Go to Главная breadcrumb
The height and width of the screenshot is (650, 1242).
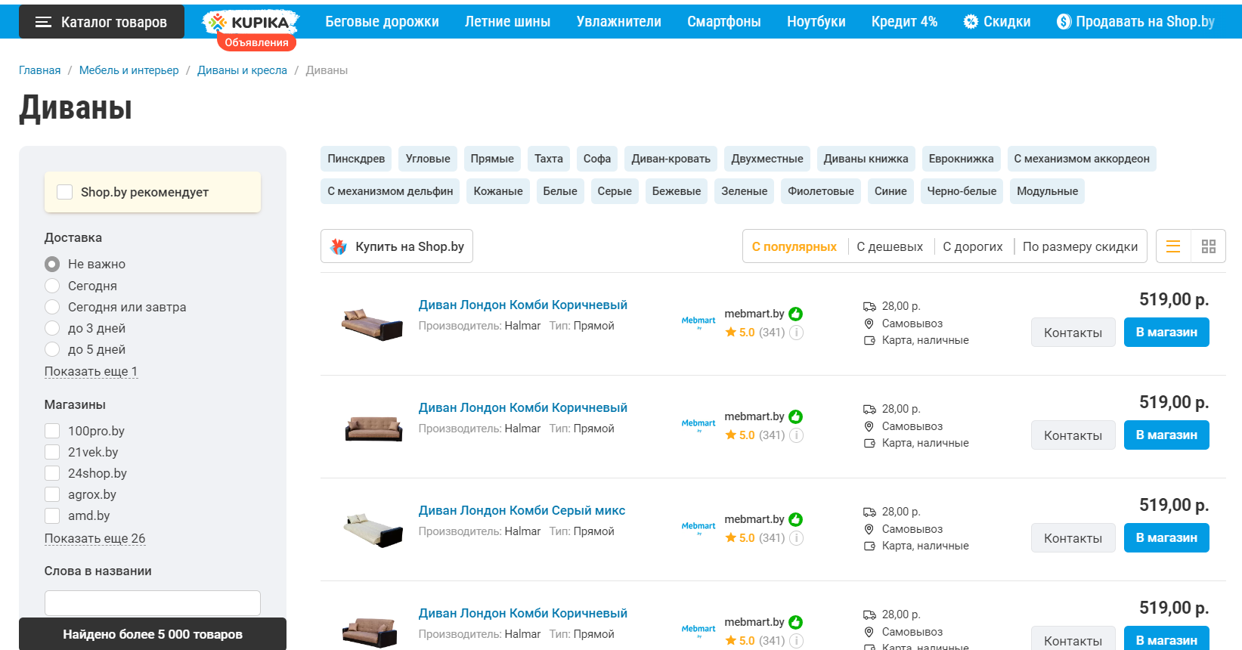(x=39, y=70)
